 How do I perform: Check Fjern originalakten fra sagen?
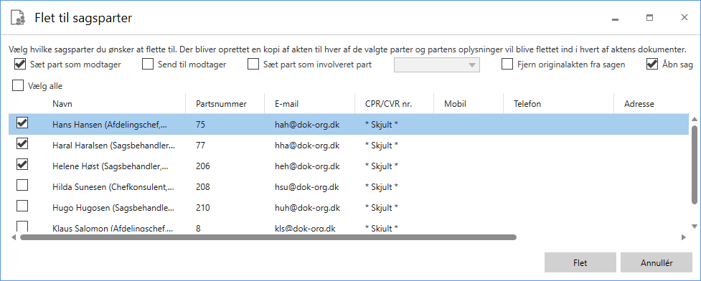click(507, 65)
